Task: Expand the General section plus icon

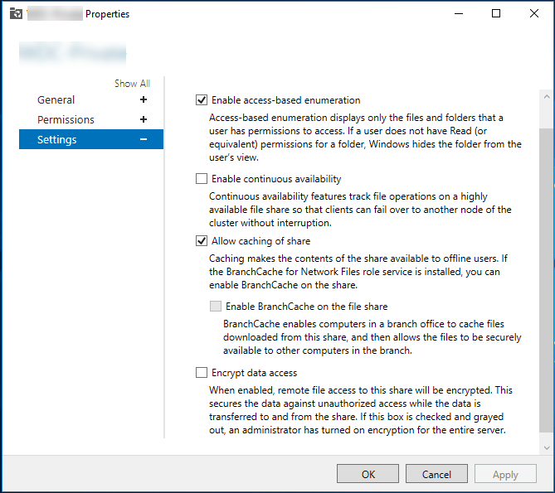Action: 144,99
